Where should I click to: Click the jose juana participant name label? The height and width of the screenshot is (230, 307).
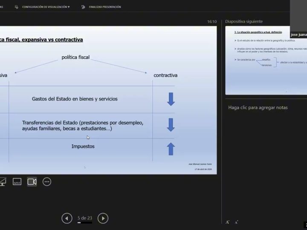298,34
